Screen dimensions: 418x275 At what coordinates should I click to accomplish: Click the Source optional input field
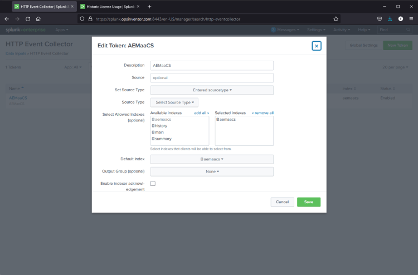click(x=212, y=78)
